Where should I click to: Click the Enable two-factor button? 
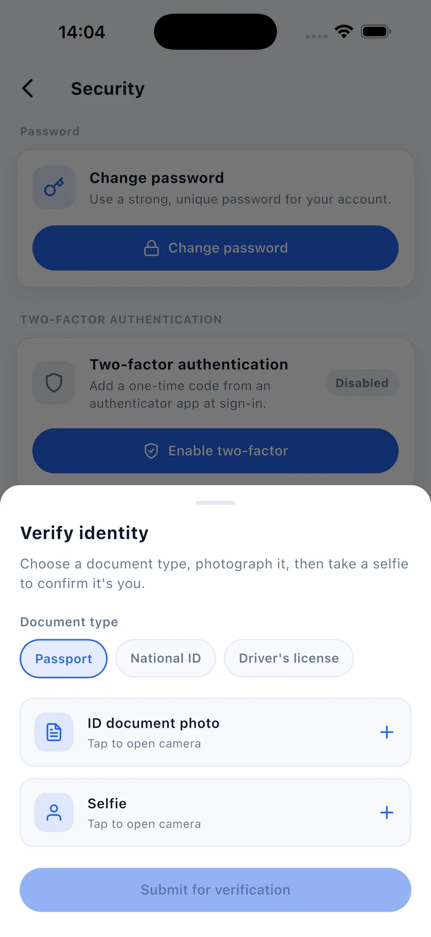pyautogui.click(x=215, y=451)
